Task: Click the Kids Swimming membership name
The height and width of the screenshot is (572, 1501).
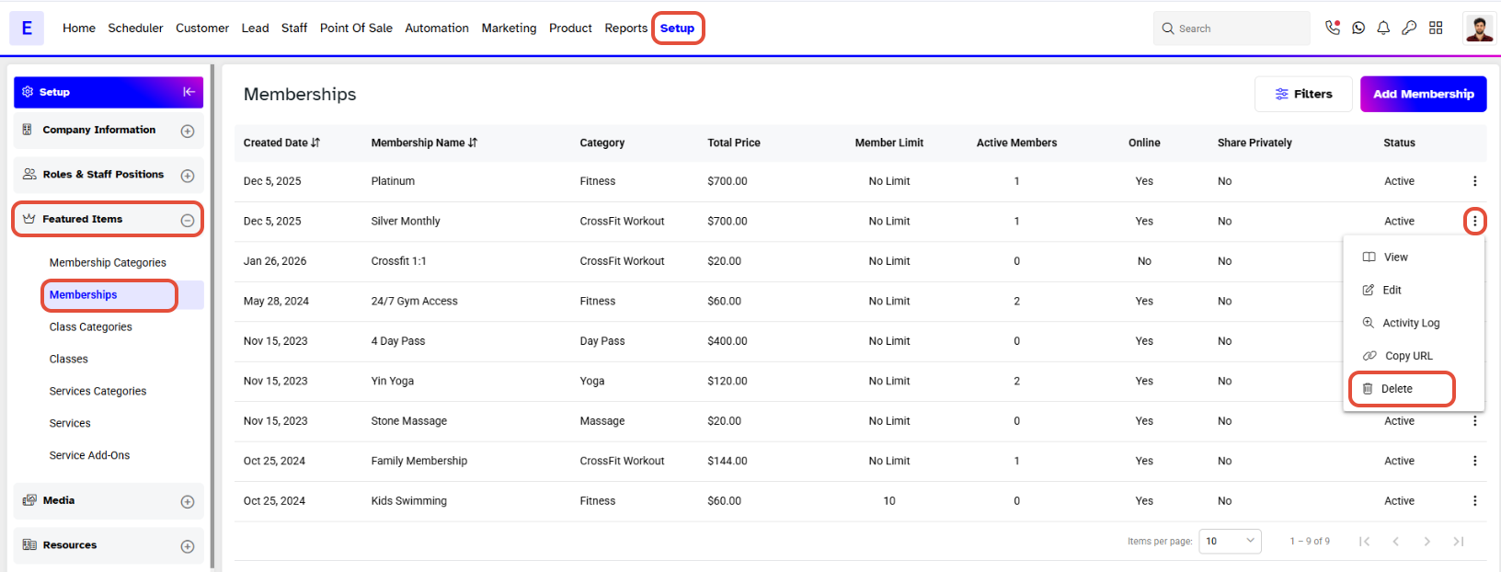Action: (x=409, y=501)
